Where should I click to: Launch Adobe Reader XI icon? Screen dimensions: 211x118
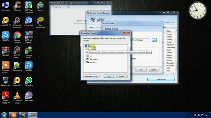(6, 98)
